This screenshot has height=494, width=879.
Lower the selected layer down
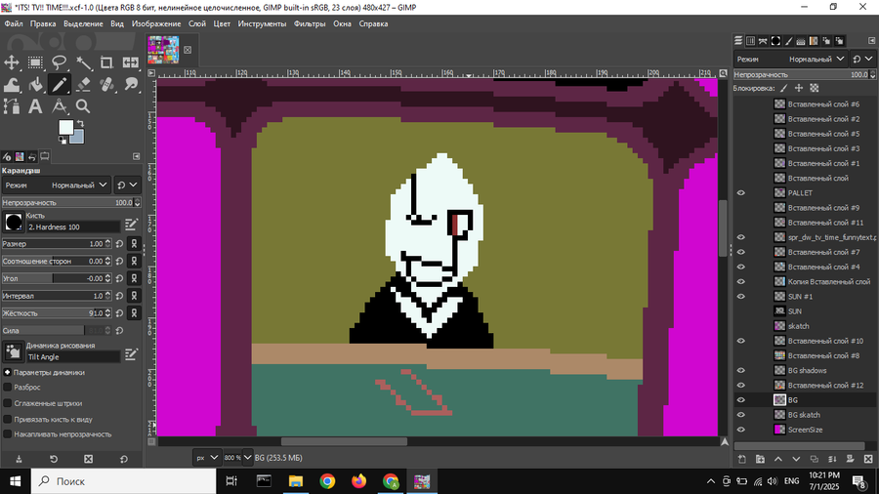click(x=796, y=459)
